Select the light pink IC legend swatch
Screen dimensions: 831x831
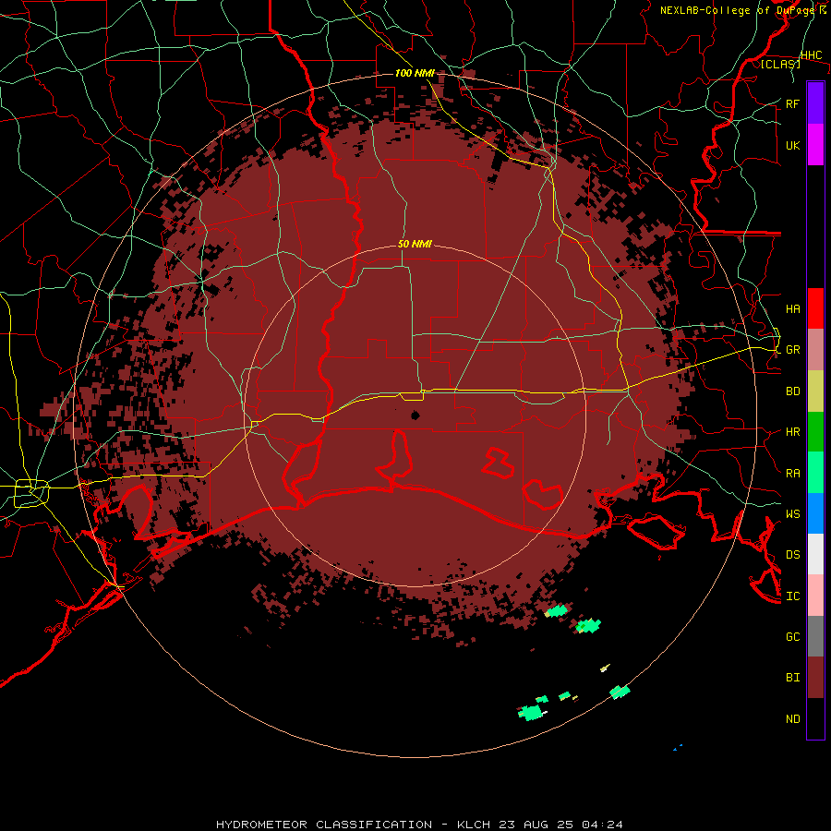click(x=815, y=596)
